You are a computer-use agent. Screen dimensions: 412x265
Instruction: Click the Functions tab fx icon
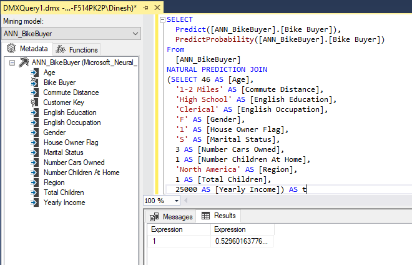(61, 49)
